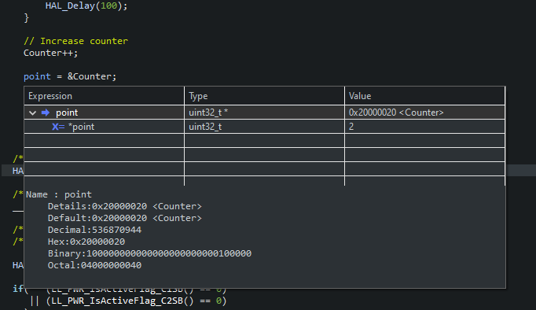Click the first empty expression row
536x310 pixels.
(x=104, y=141)
